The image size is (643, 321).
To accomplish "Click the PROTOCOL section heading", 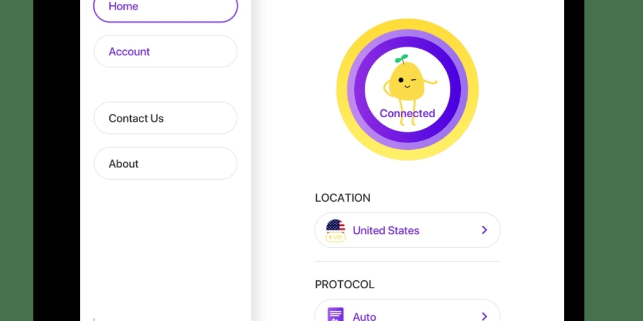I will (345, 285).
